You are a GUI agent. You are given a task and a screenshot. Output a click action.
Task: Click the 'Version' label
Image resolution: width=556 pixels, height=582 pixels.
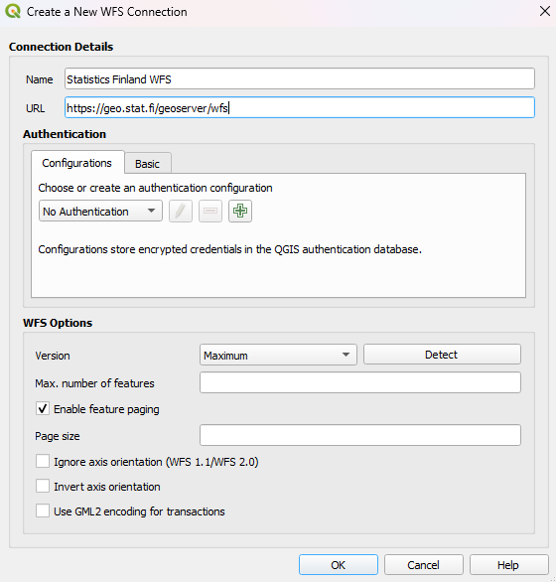point(53,356)
